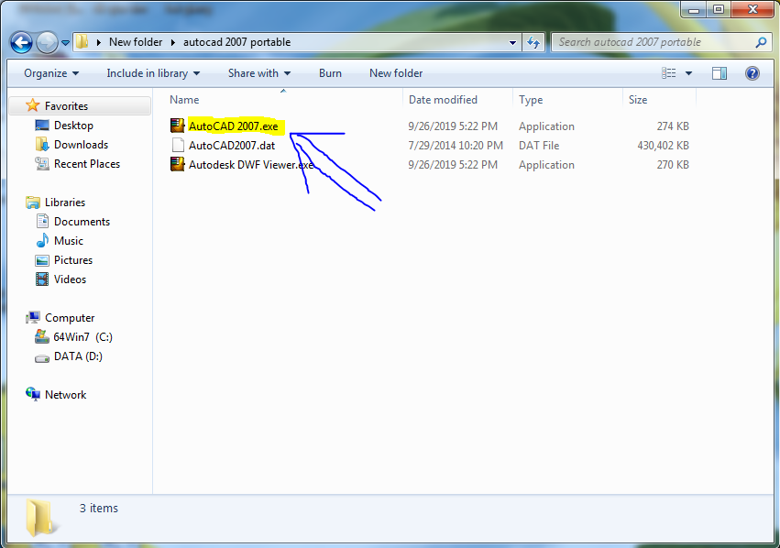Click the Refresh button beside address bar
The height and width of the screenshot is (548, 780).
(x=533, y=42)
